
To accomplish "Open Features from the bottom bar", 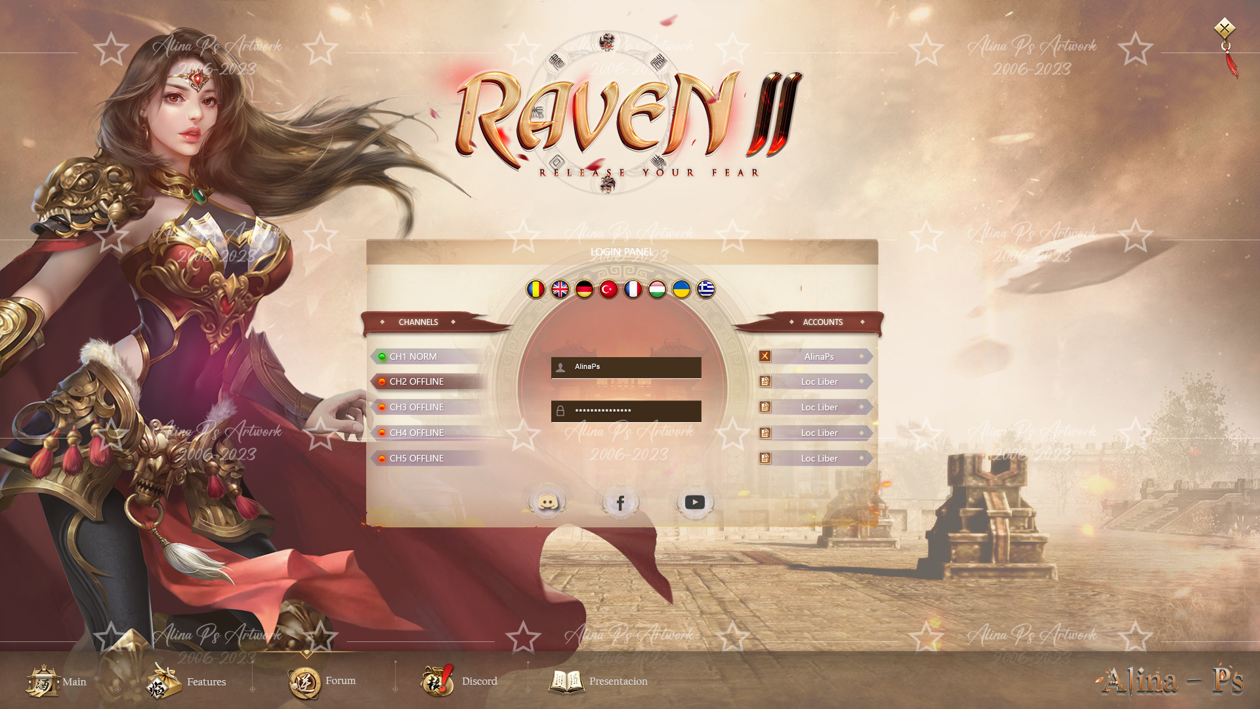I will click(186, 681).
